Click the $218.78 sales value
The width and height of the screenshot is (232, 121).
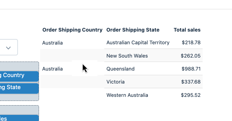click(x=191, y=42)
